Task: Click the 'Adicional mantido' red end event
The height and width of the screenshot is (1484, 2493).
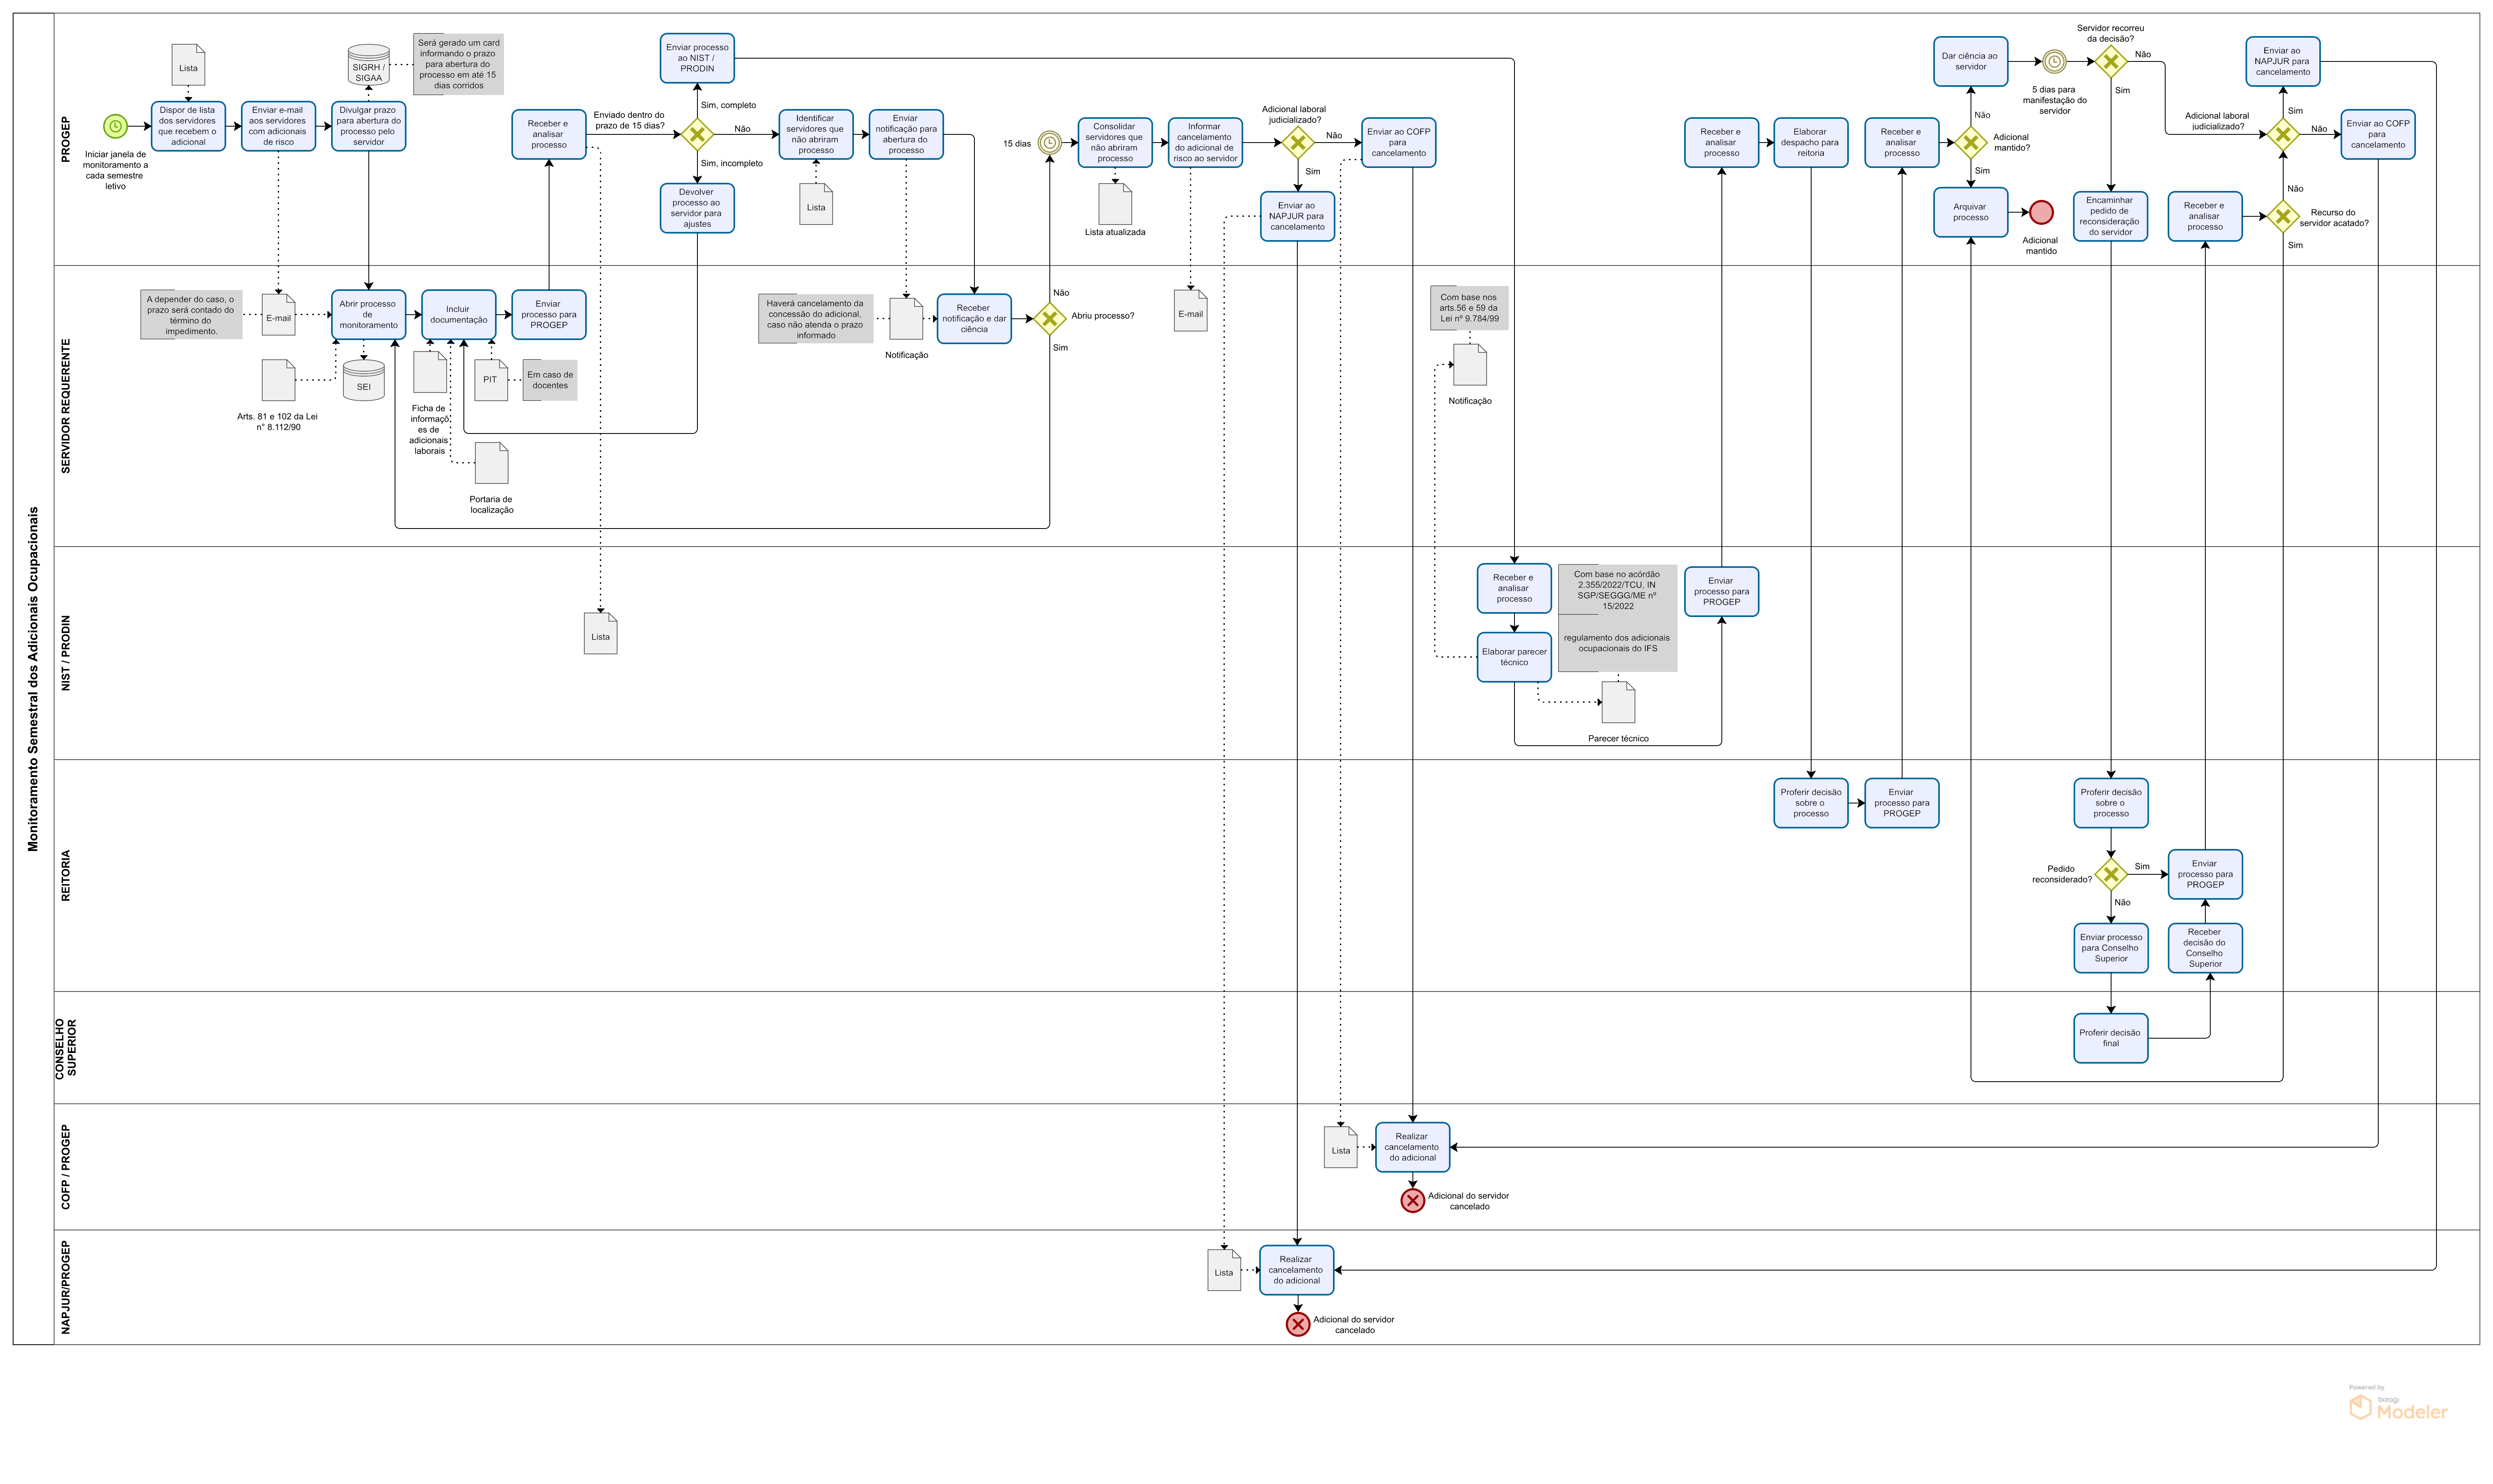Action: pyautogui.click(x=2041, y=212)
